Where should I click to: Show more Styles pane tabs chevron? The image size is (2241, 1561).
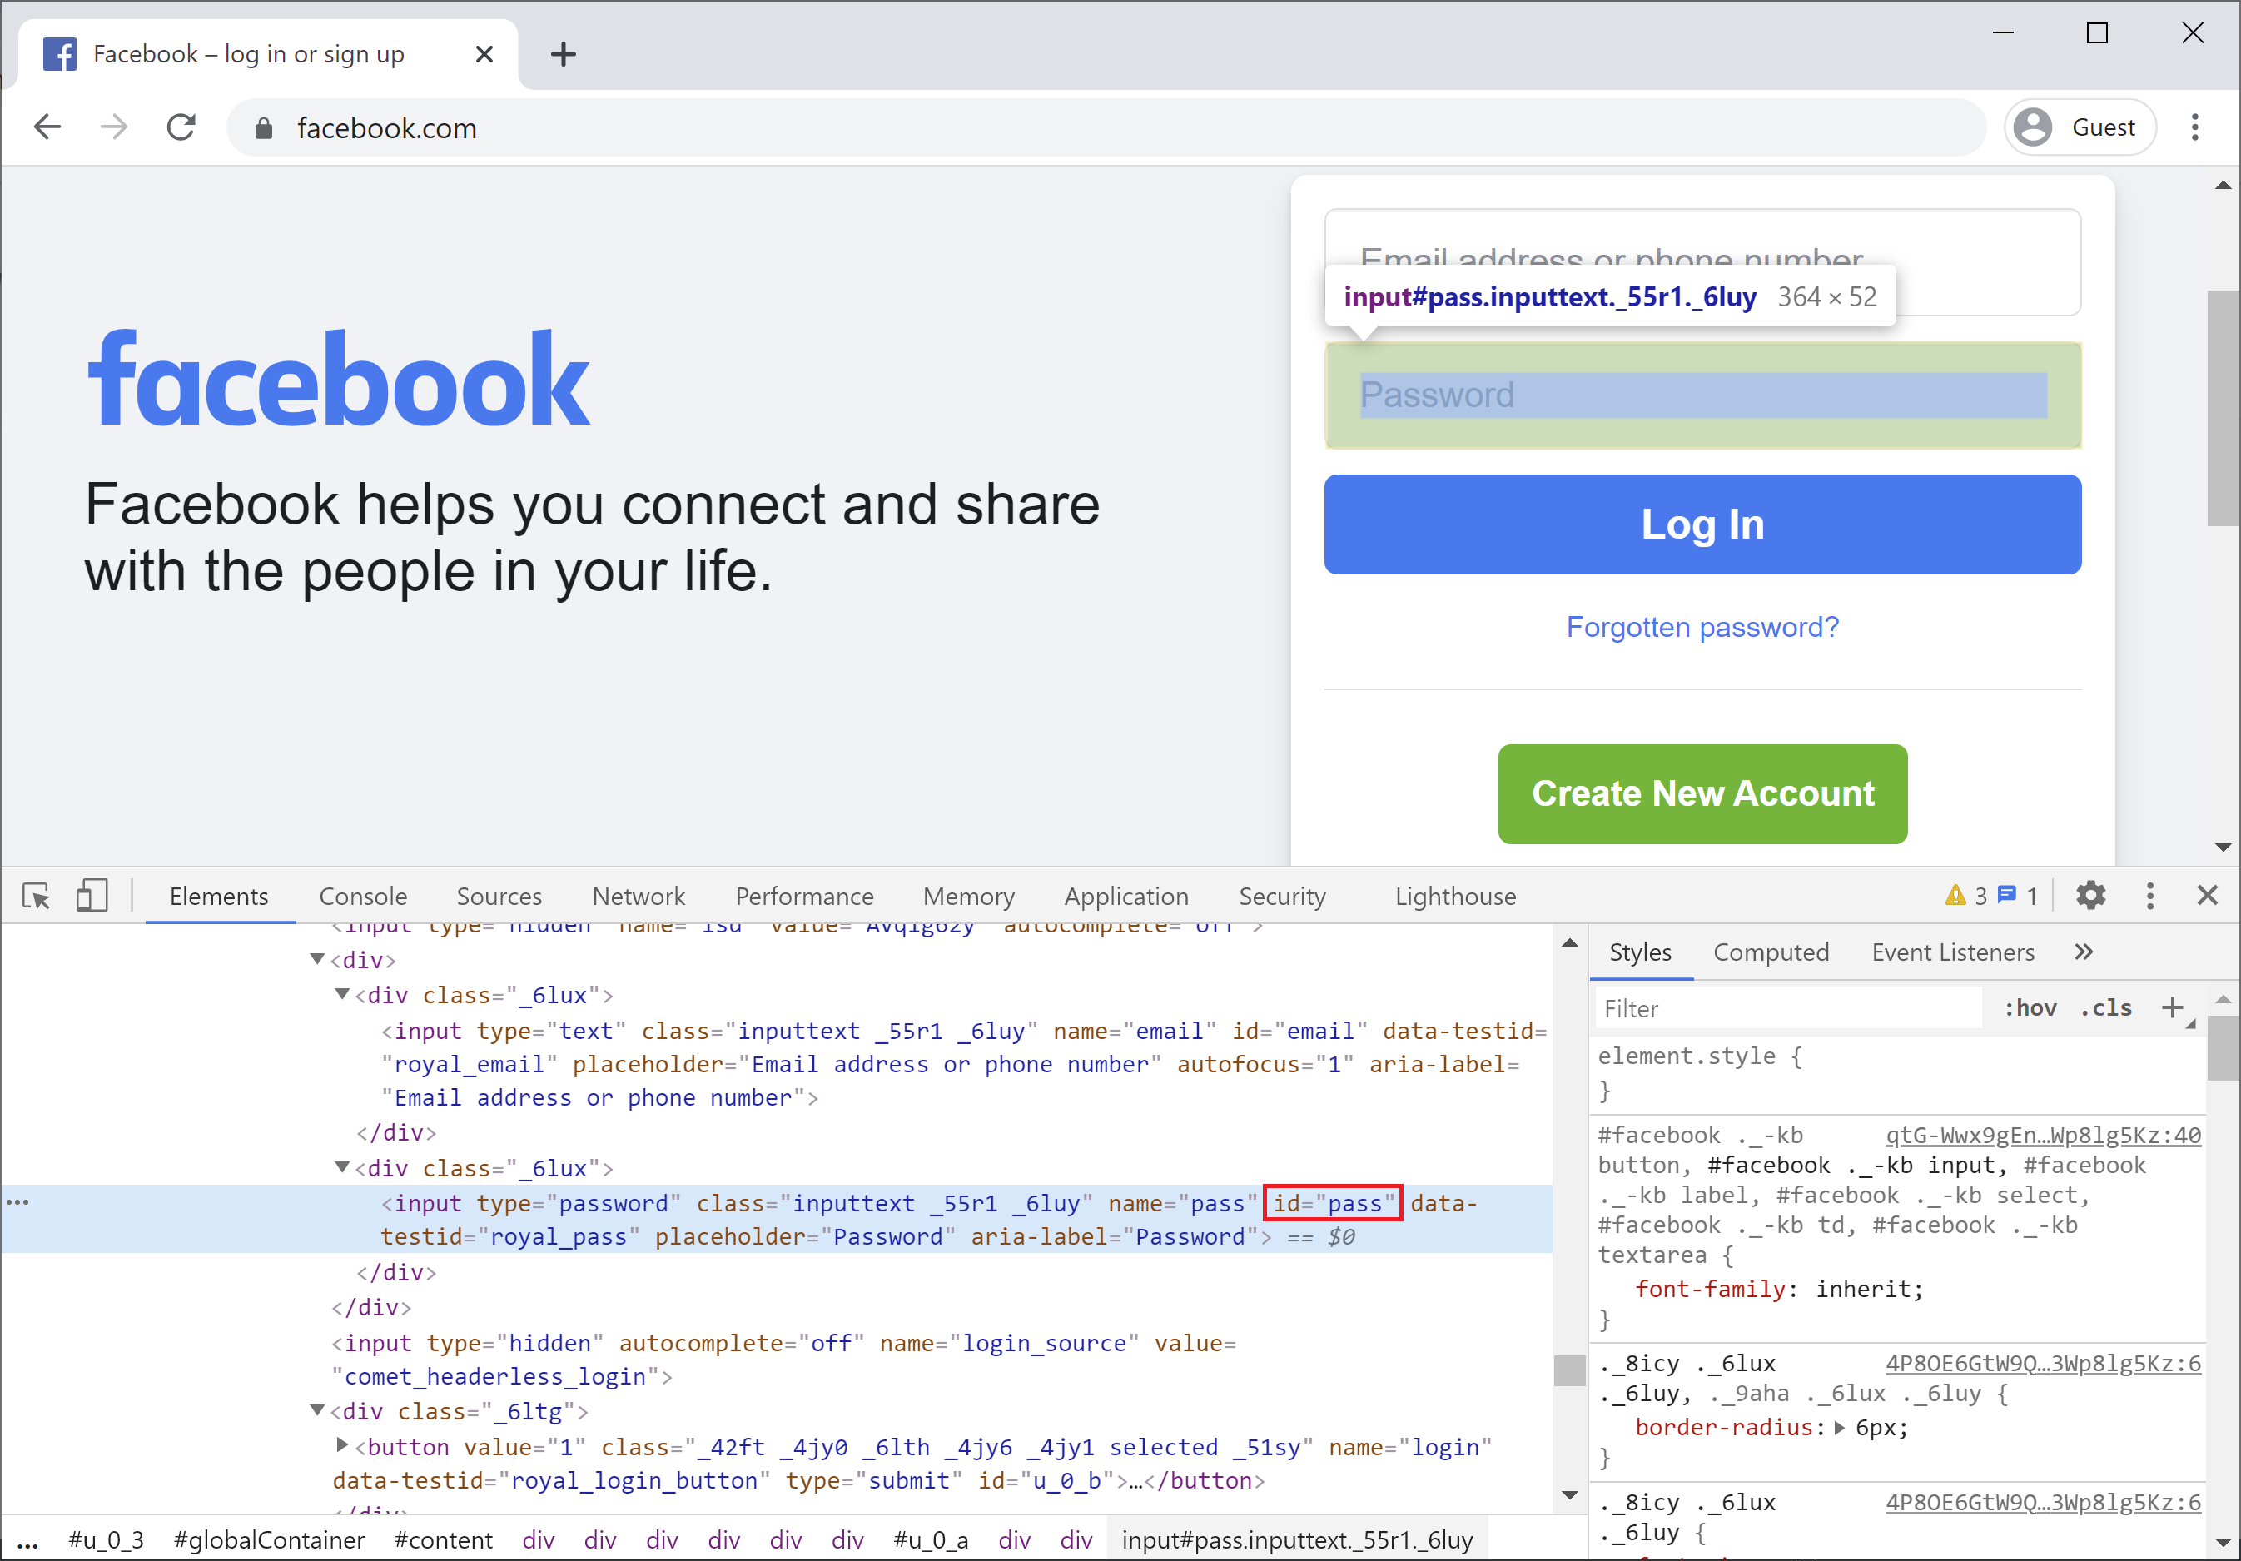coord(2083,952)
